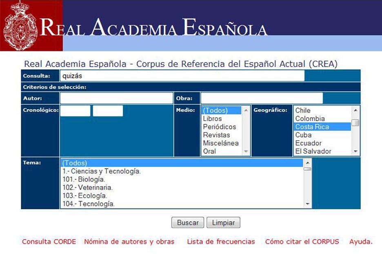Viewport: 382px width, 254px height.
Task: Select Libros in the Medio list
Action: pos(222,119)
